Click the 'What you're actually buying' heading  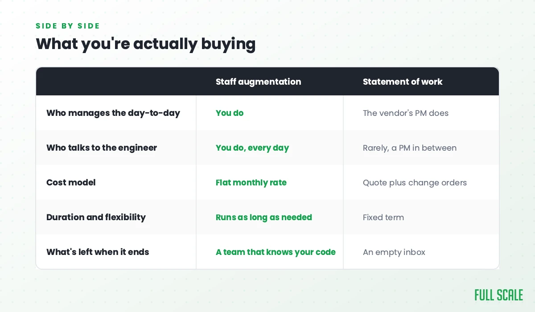[146, 44]
